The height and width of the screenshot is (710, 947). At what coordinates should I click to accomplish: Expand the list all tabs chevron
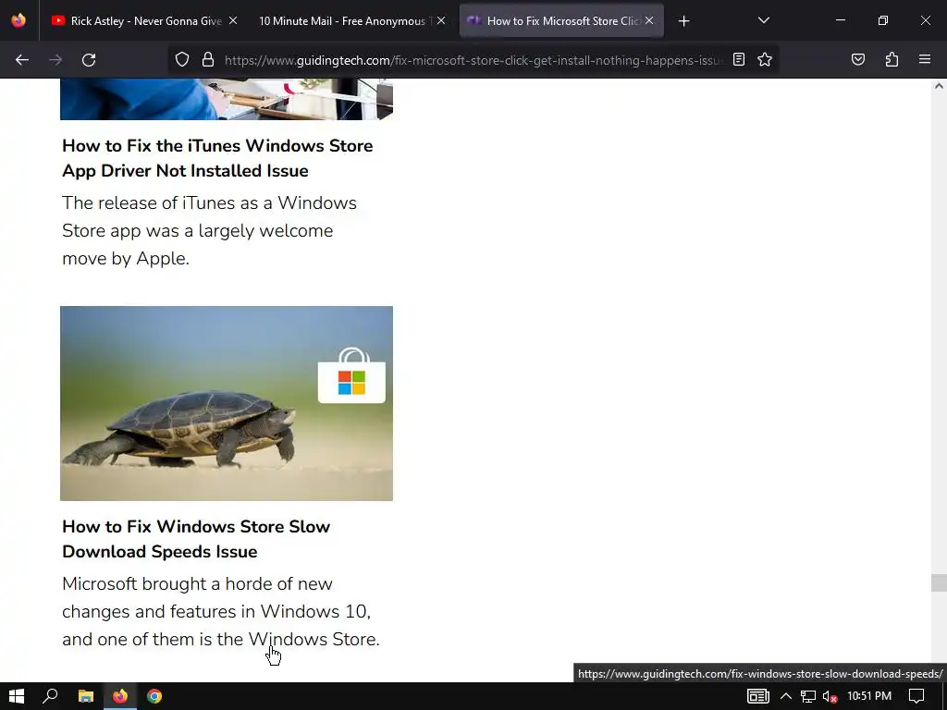coord(763,20)
